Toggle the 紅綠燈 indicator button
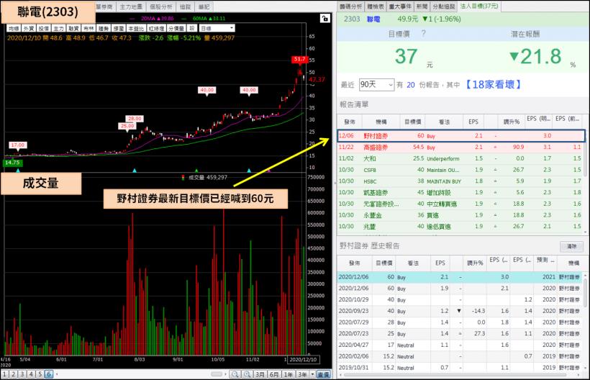Viewport: 590px width, 380px height. pos(156,29)
